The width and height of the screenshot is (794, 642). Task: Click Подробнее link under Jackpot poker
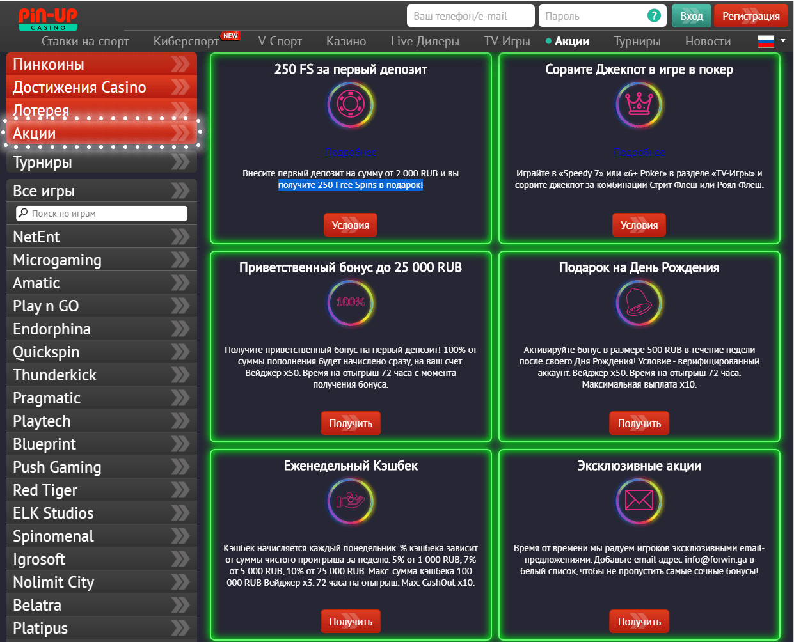[x=639, y=152]
